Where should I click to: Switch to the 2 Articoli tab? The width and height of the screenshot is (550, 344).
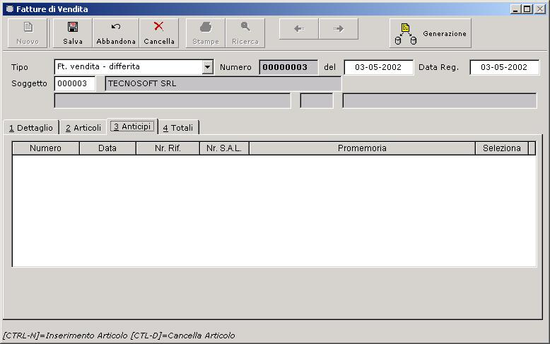tap(83, 128)
